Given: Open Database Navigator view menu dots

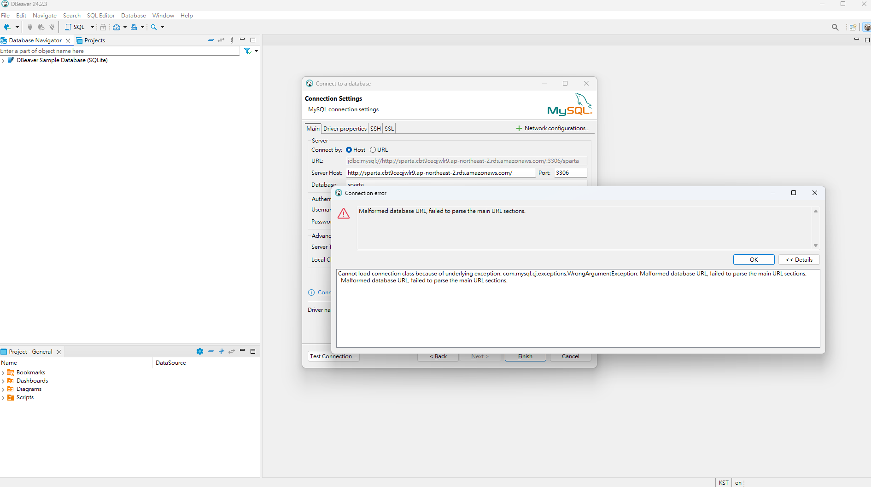Looking at the screenshot, I should click(232, 40).
